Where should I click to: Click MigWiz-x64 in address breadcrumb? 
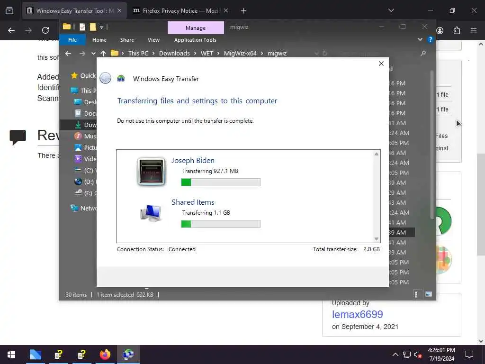240,53
